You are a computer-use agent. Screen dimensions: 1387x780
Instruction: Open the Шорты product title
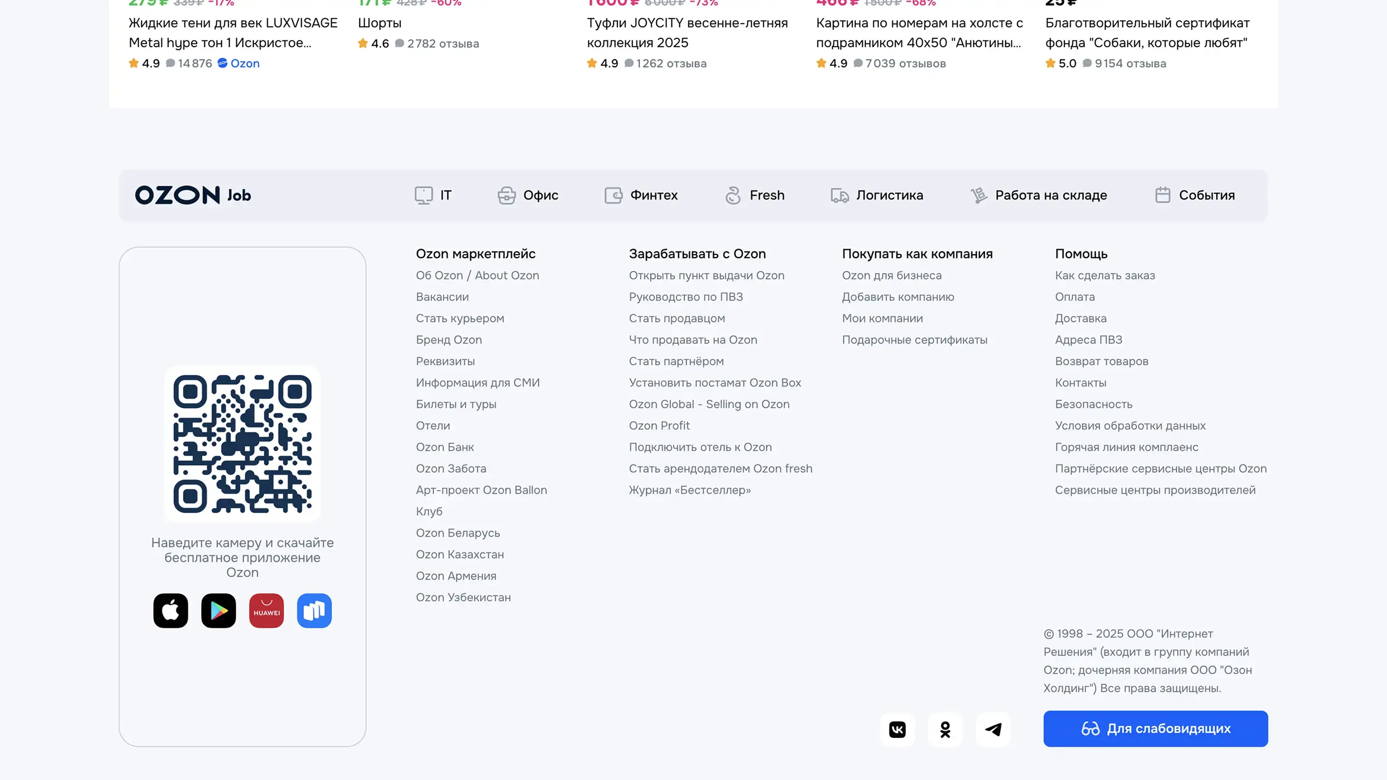pos(379,23)
